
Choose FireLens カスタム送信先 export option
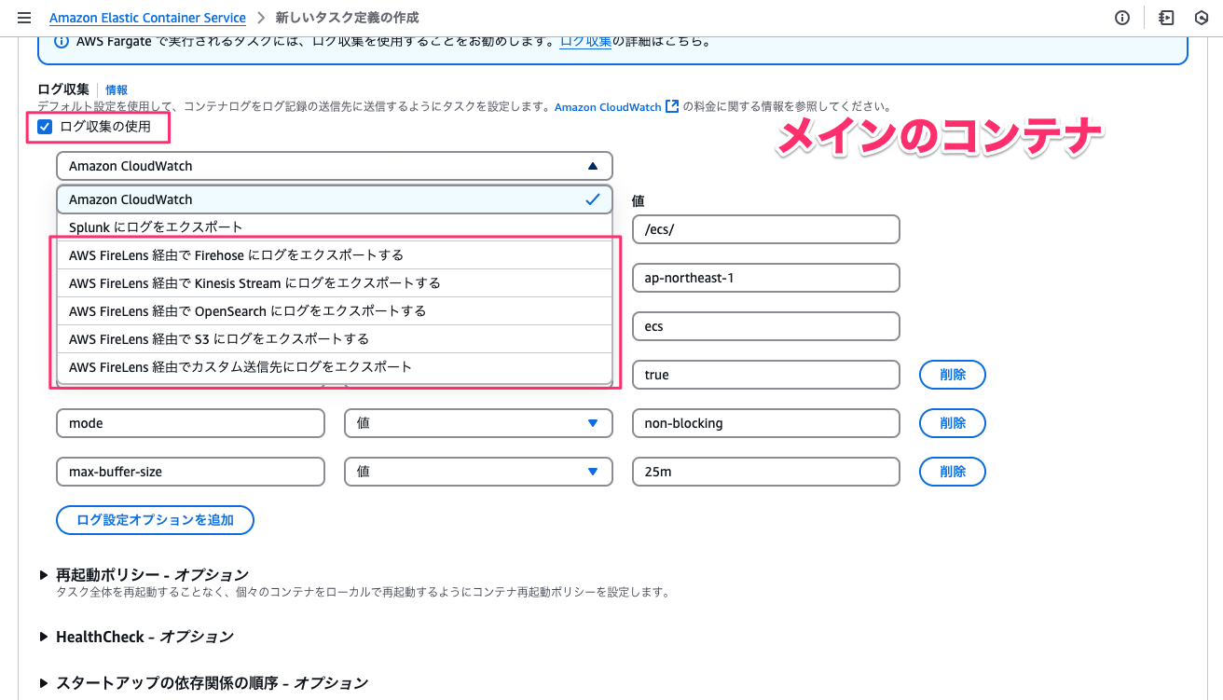[335, 367]
